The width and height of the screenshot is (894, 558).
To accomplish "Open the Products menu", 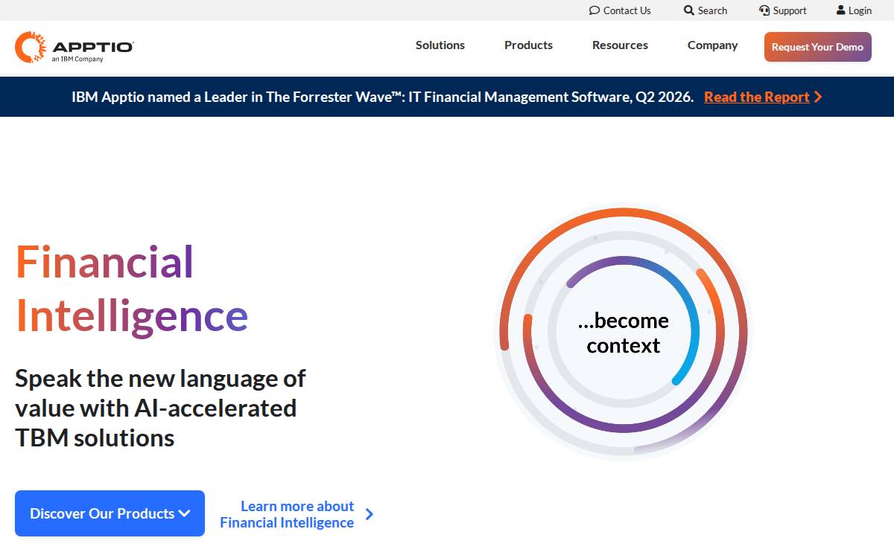I will click(x=528, y=45).
